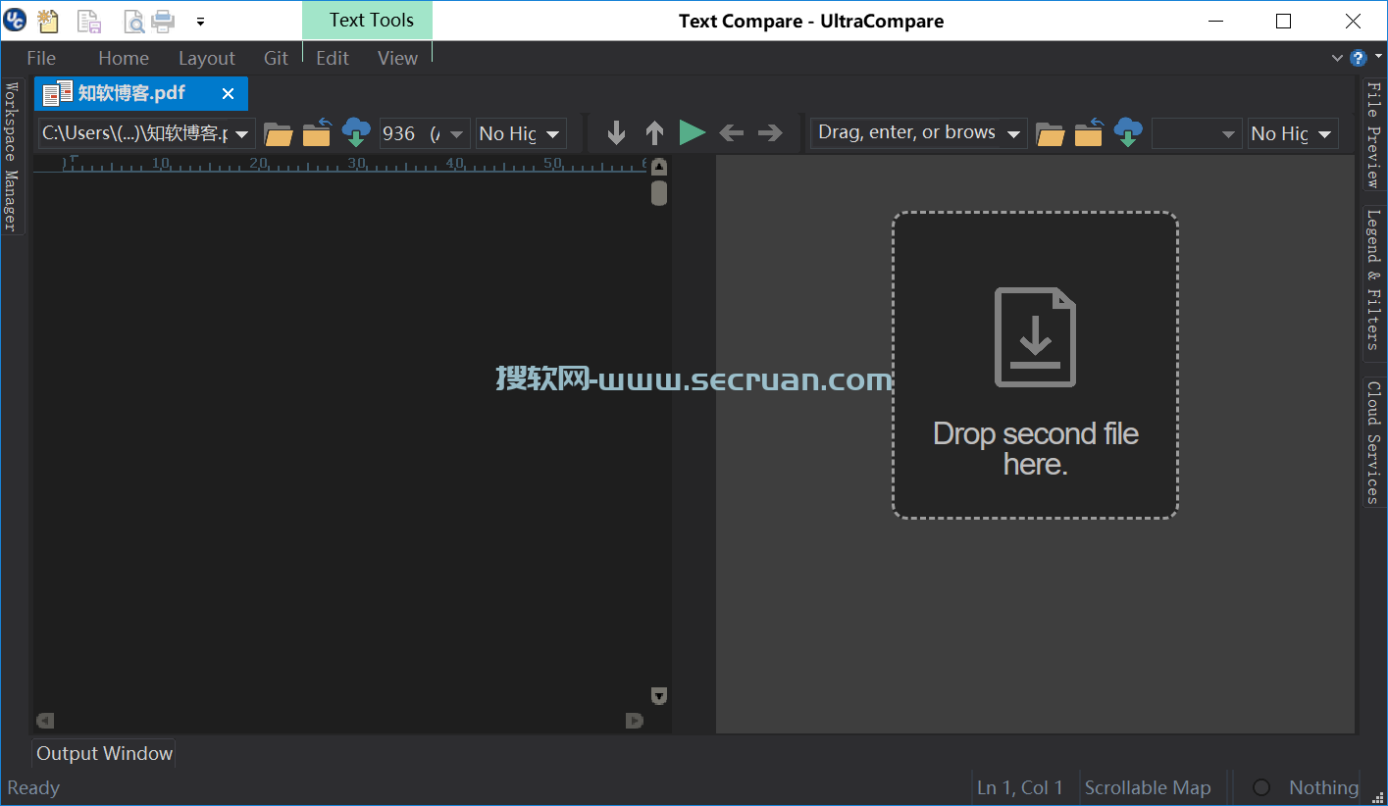
Task: Open the View tab under Text Tools
Action: tap(397, 58)
